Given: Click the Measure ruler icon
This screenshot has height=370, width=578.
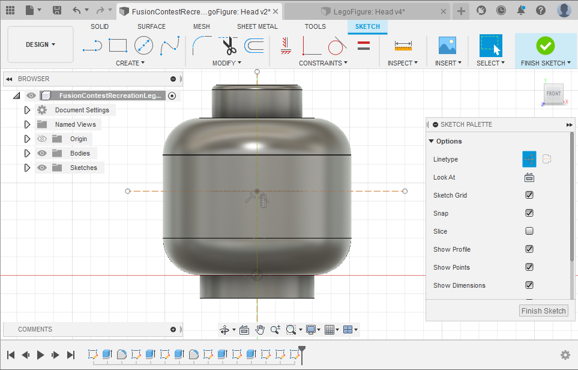Looking at the screenshot, I should 403,46.
